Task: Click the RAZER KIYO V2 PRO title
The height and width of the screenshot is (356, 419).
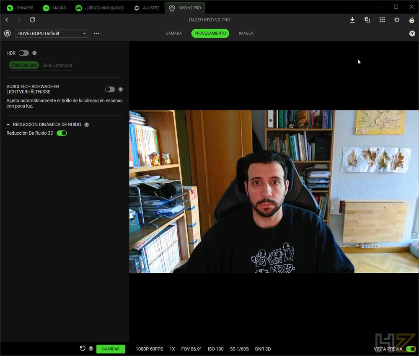Action: point(209,20)
